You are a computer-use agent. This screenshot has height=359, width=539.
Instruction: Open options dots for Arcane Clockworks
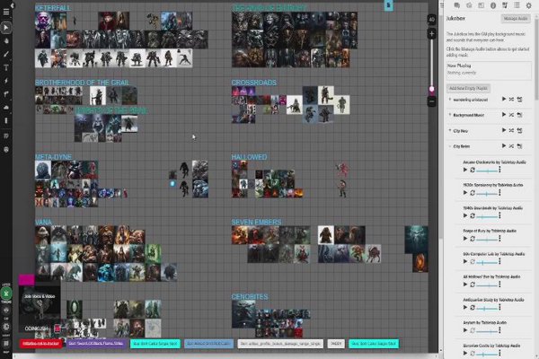click(x=499, y=170)
